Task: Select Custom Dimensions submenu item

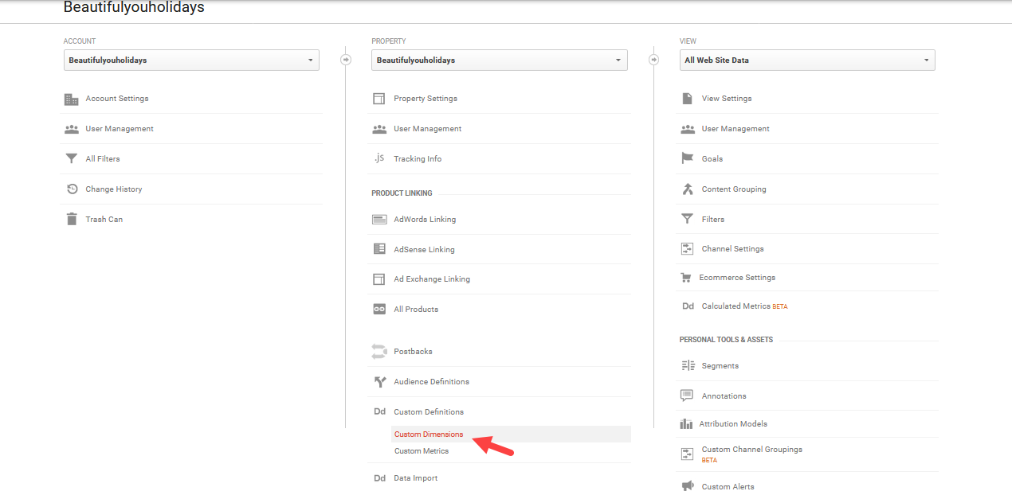Action: click(x=429, y=434)
